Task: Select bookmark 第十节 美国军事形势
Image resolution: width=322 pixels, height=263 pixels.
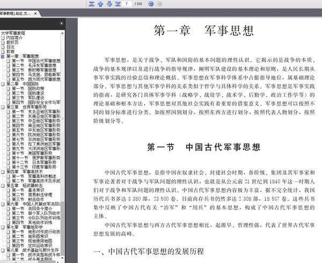Action: coord(32,153)
